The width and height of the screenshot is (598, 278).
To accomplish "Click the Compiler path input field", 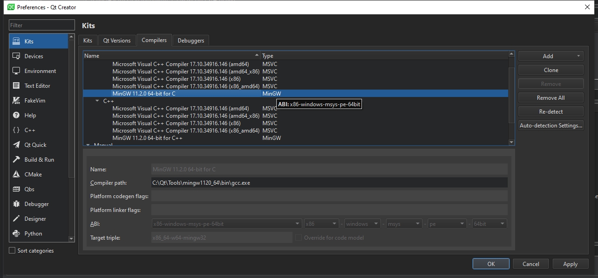I will (329, 182).
